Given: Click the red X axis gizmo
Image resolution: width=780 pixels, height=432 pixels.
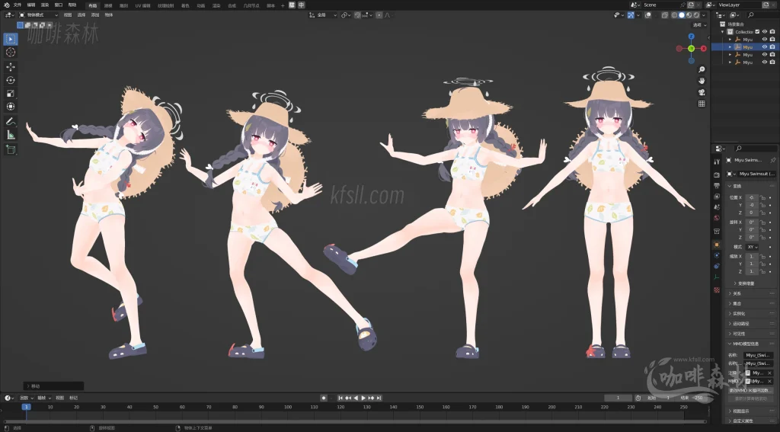Looking at the screenshot, I should [x=703, y=48].
